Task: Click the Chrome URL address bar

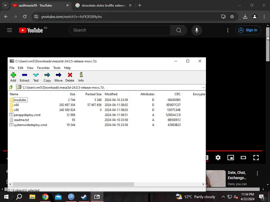Action: [x=127, y=17]
